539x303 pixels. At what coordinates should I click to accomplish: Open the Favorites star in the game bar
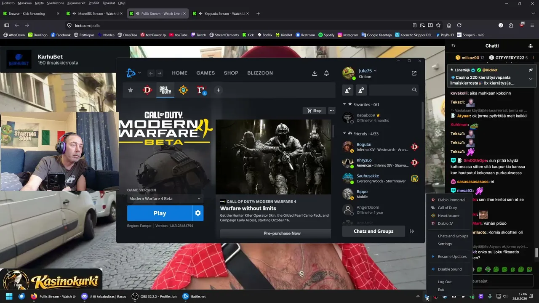(x=131, y=90)
